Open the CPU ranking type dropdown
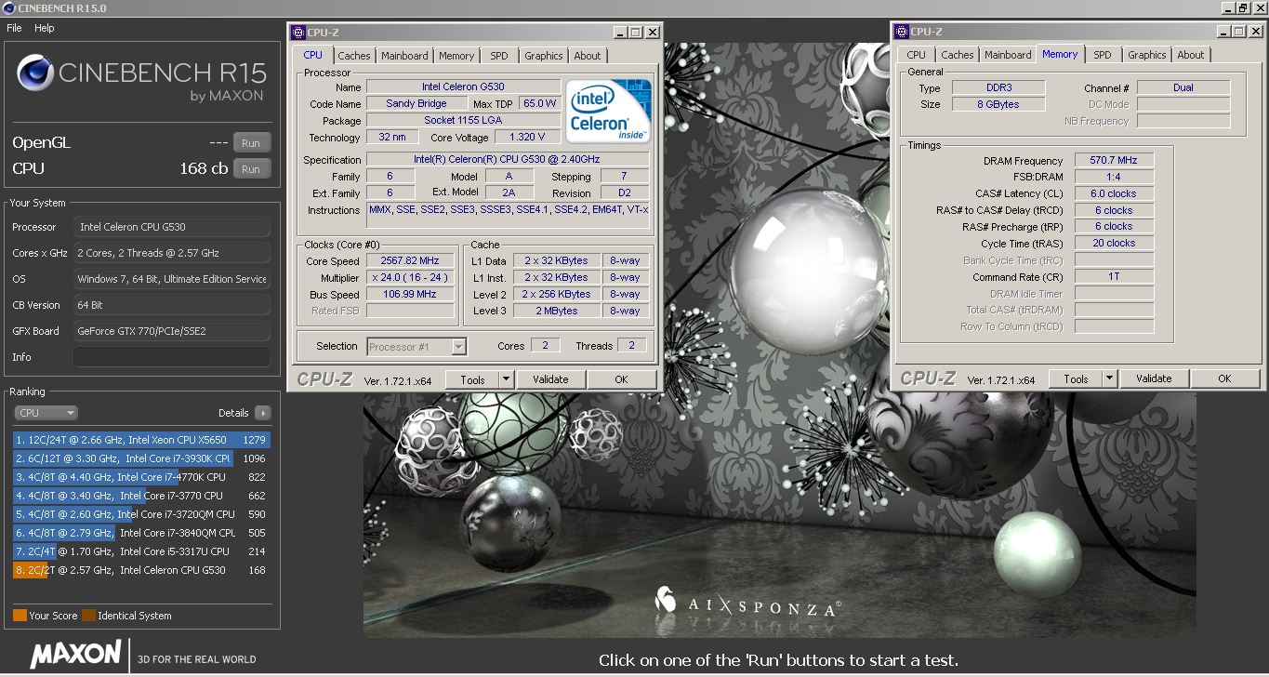 pyautogui.click(x=46, y=413)
